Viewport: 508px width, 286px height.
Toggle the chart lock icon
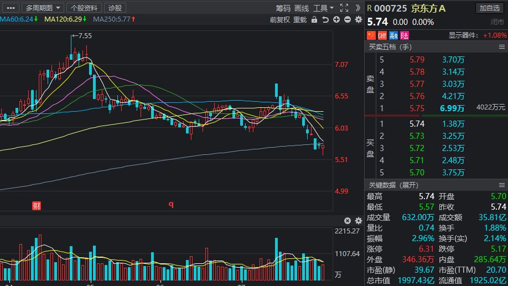pos(314,20)
